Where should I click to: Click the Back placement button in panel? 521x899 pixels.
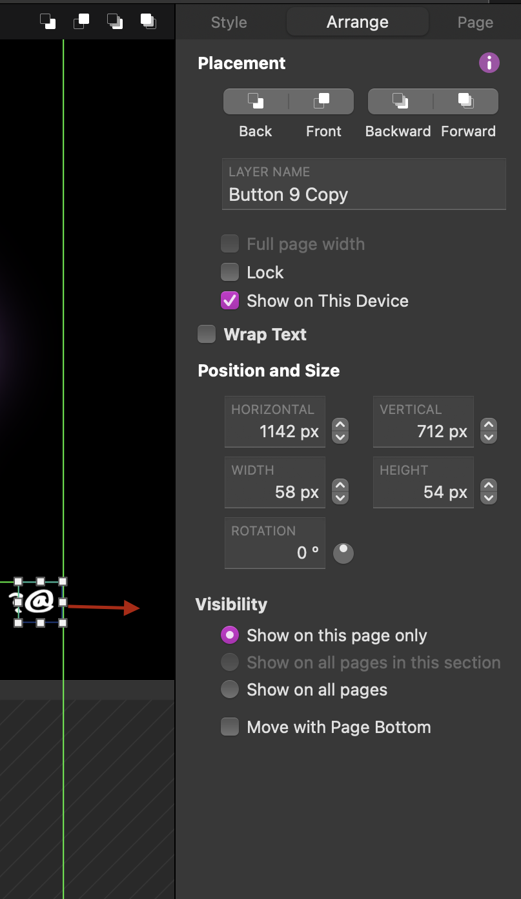[256, 101]
